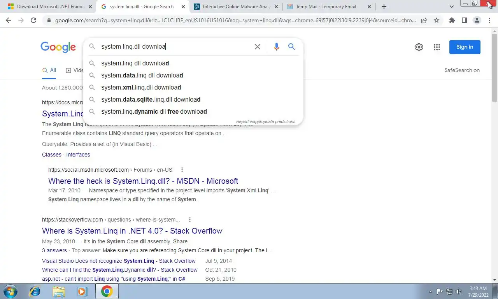The width and height of the screenshot is (498, 299).
Task: Switch to Interactive Online Malware Analysis tab
Action: [236, 7]
